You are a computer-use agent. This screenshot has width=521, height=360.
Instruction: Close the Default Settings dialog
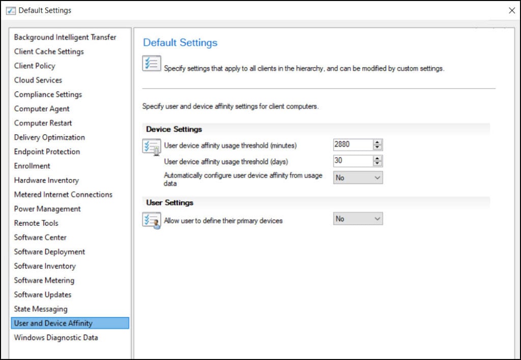point(512,11)
